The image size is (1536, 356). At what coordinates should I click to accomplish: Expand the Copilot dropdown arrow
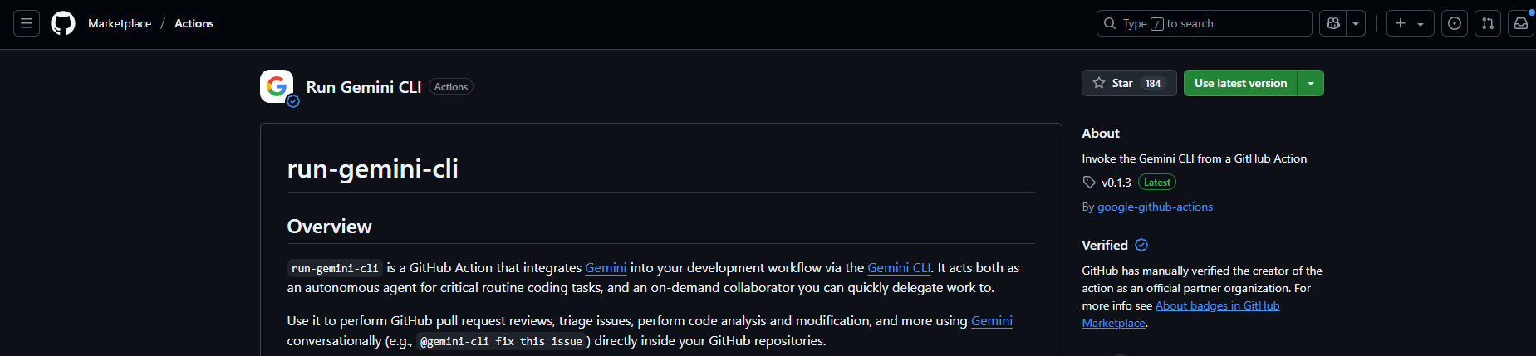(x=1356, y=23)
